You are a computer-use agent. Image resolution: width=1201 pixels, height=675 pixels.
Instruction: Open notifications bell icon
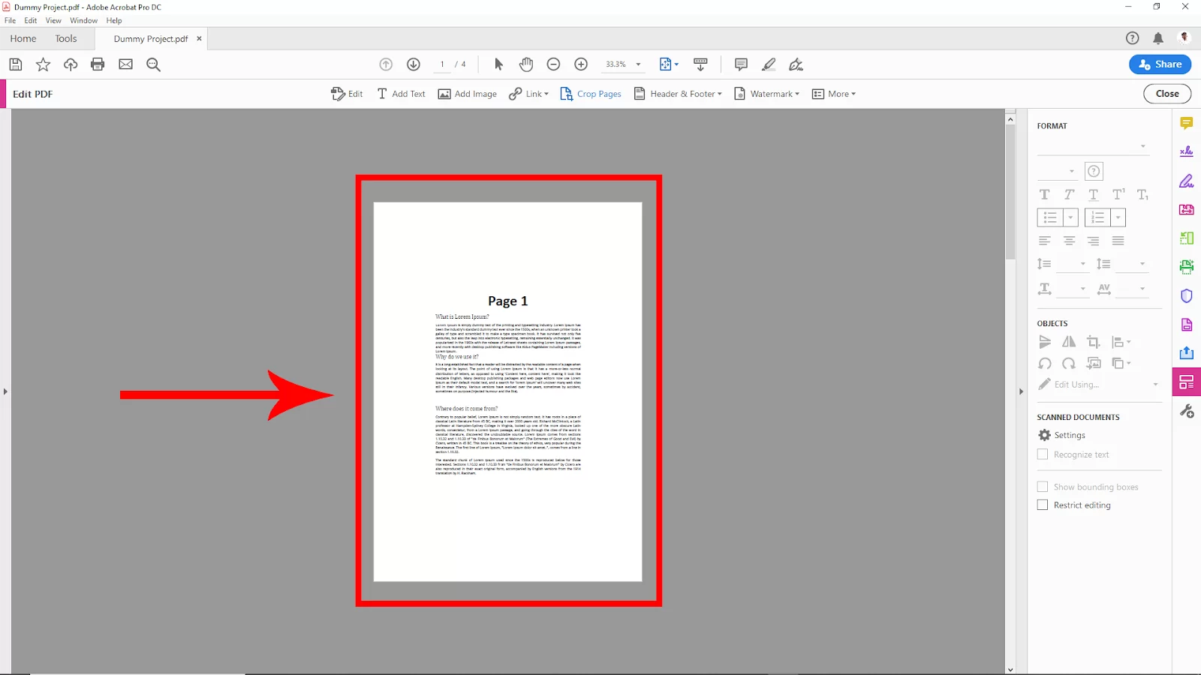tap(1158, 38)
